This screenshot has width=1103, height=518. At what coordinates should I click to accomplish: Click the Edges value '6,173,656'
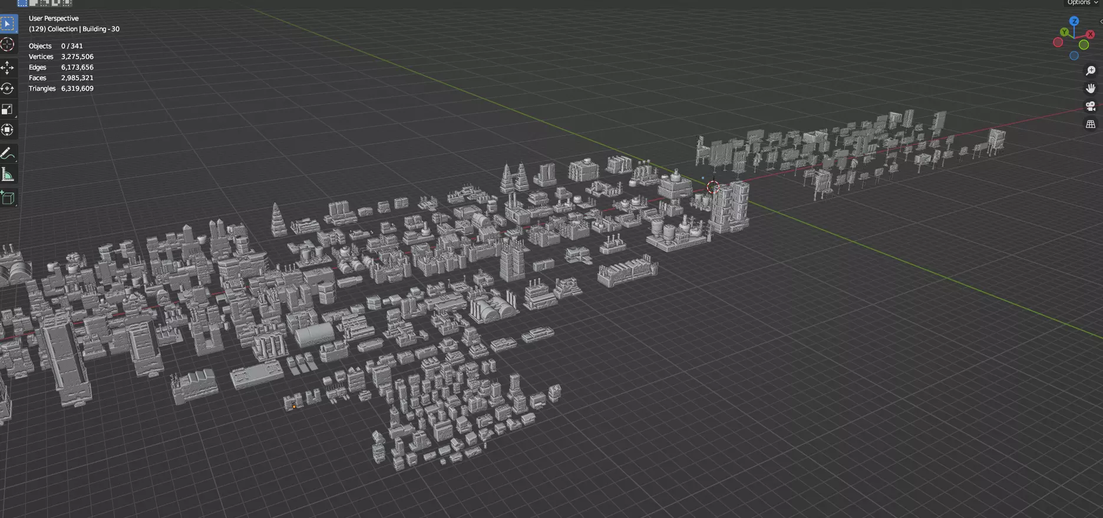(x=77, y=67)
